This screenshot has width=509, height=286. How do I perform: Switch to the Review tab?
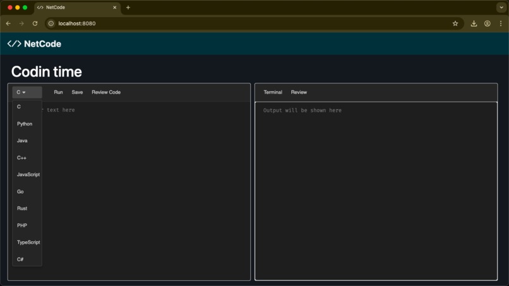click(299, 92)
